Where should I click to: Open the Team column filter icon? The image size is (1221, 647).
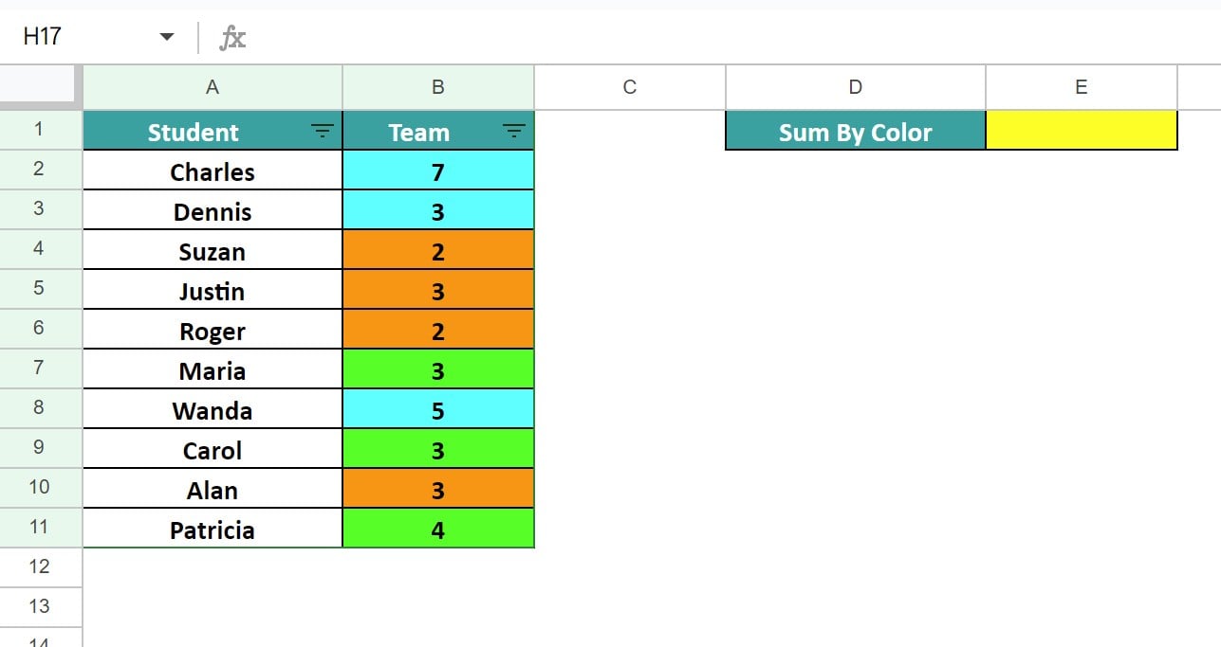click(514, 132)
